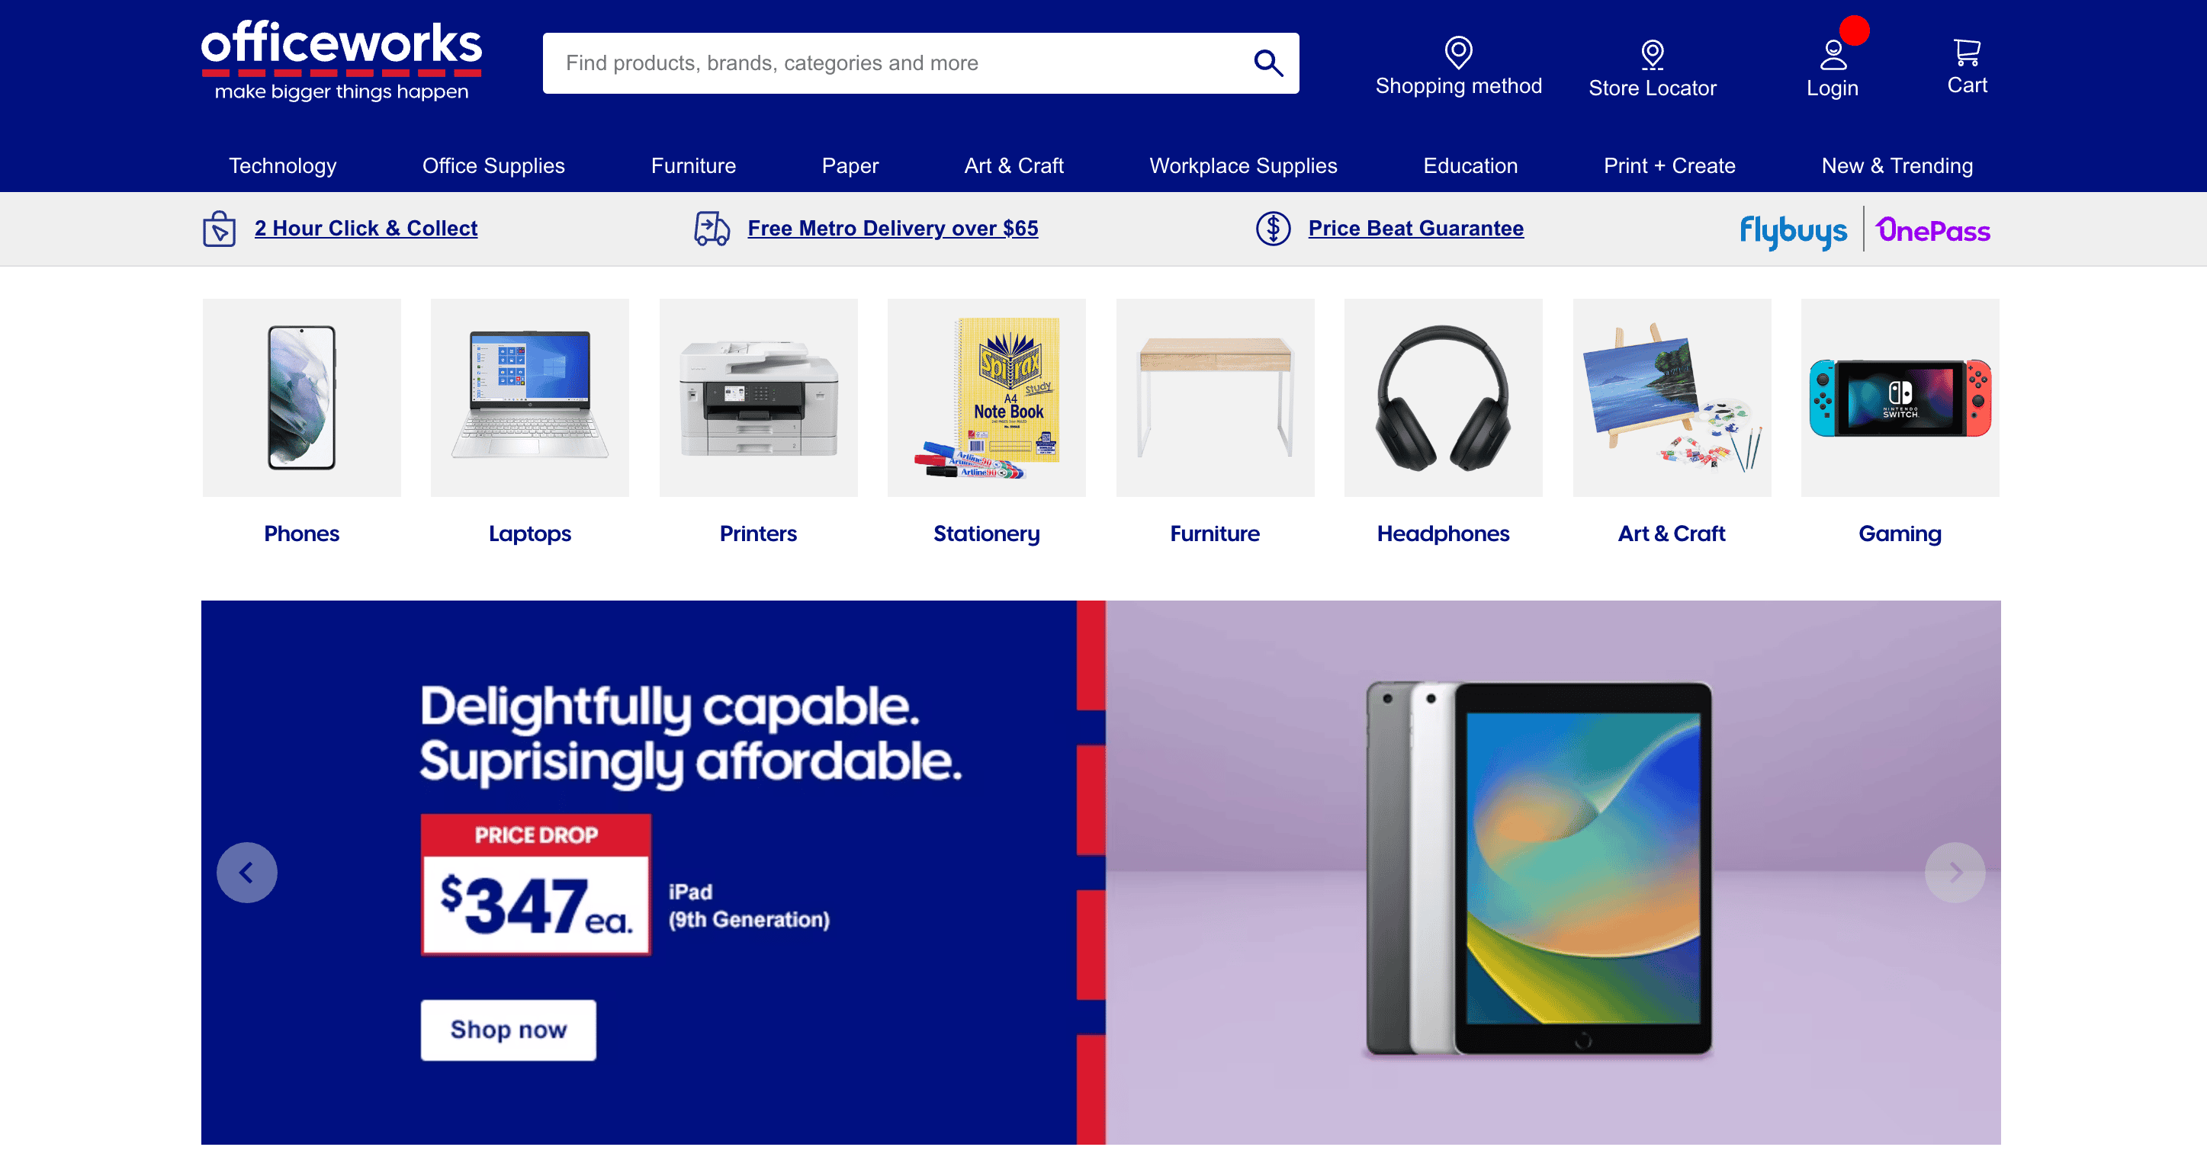
Task: Click the delivery truck icon
Action: pyautogui.click(x=712, y=229)
